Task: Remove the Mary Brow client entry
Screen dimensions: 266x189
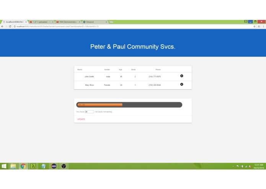Action: pos(181,84)
